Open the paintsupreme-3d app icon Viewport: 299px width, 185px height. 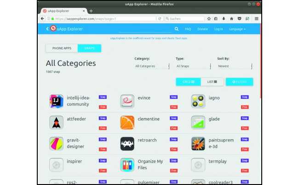(x=198, y=144)
